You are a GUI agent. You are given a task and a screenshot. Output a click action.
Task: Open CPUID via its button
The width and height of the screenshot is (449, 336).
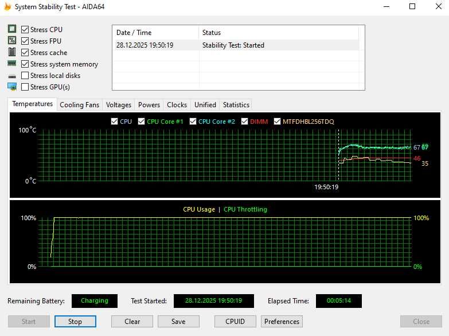(235, 322)
